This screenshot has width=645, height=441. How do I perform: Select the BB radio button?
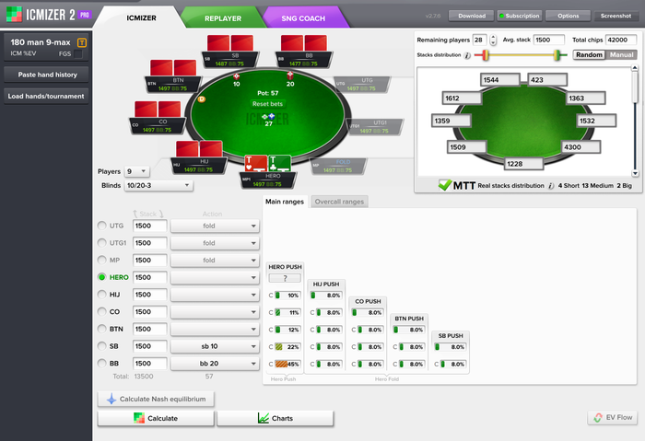(101, 364)
